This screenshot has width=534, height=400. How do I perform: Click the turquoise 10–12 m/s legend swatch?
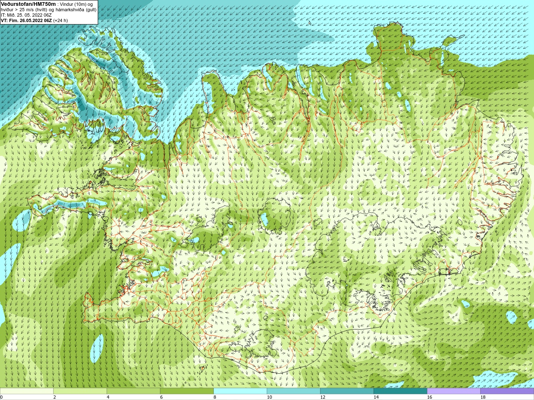click(294, 391)
